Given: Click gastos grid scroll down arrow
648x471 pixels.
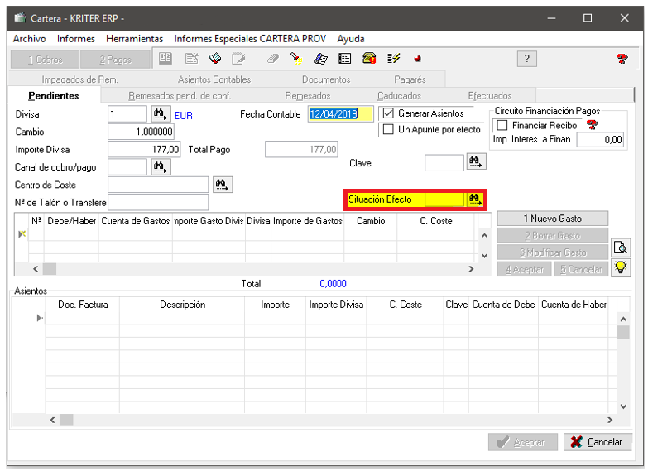Looking at the screenshot, I should (x=484, y=256).
